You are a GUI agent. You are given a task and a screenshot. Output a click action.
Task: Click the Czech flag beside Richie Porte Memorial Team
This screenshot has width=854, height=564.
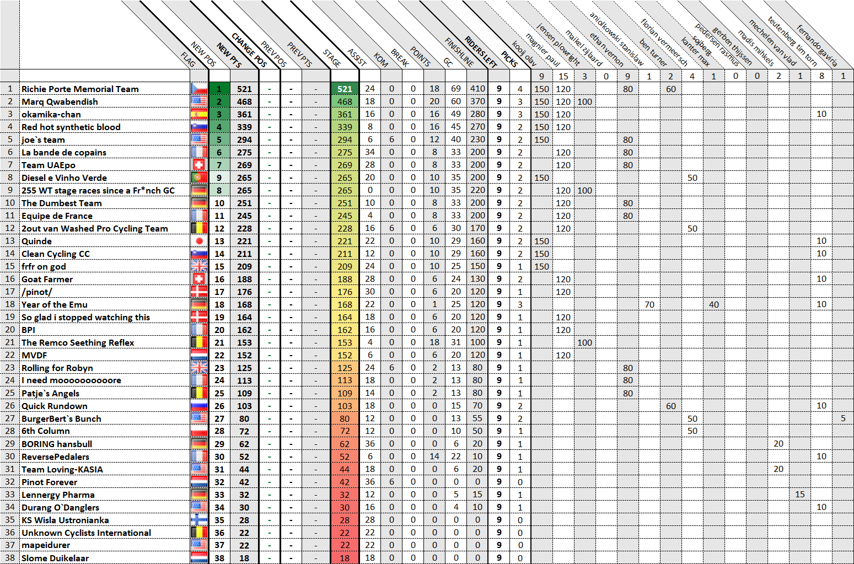199,89
